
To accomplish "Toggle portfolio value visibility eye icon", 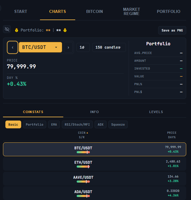I will (7, 29).
